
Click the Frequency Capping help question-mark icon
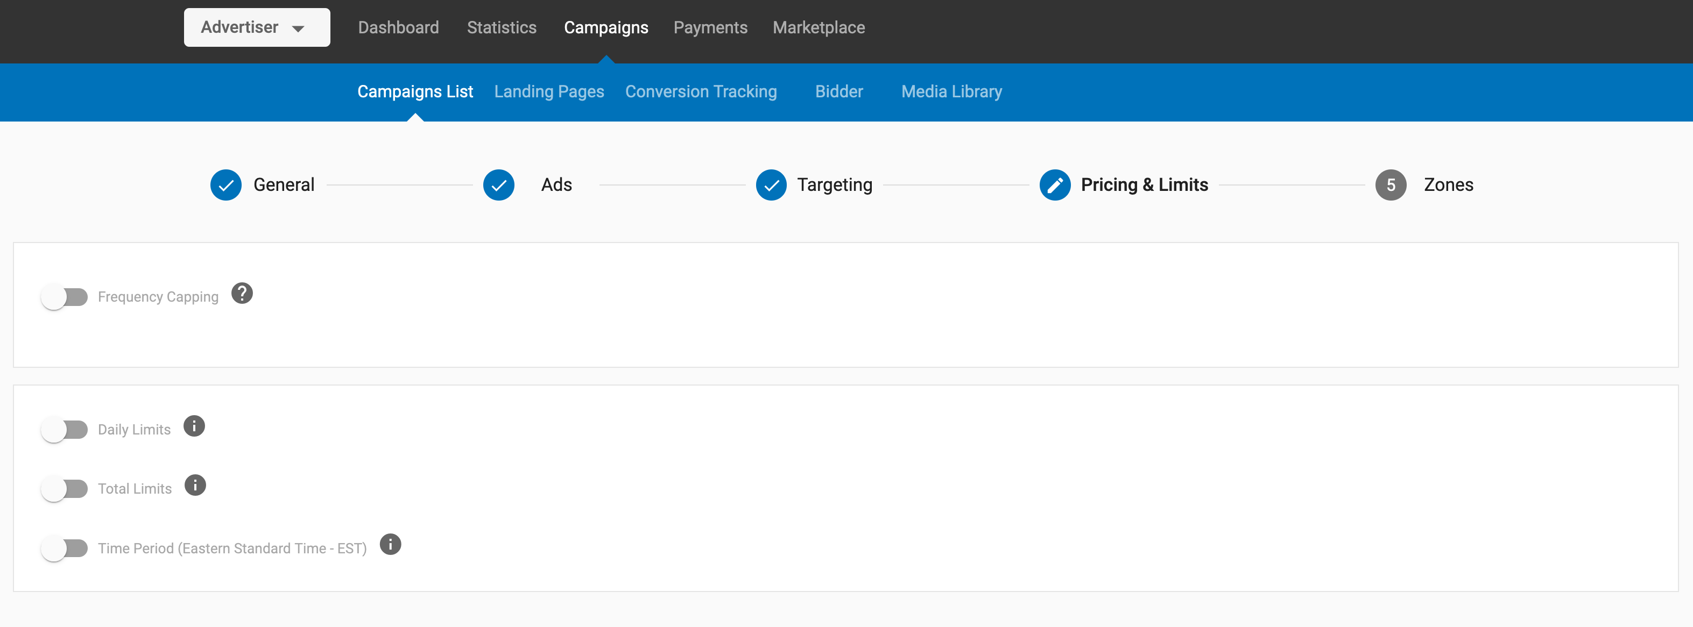[x=242, y=294]
